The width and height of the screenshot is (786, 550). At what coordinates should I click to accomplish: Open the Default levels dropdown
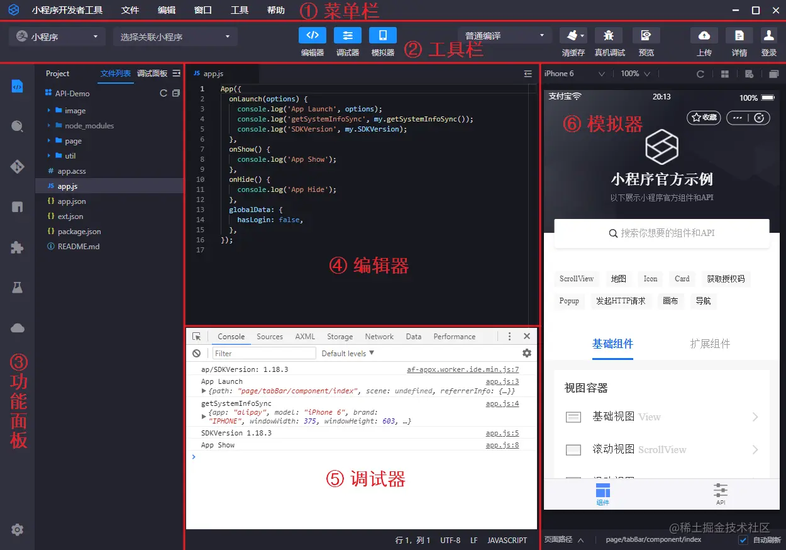pos(348,354)
